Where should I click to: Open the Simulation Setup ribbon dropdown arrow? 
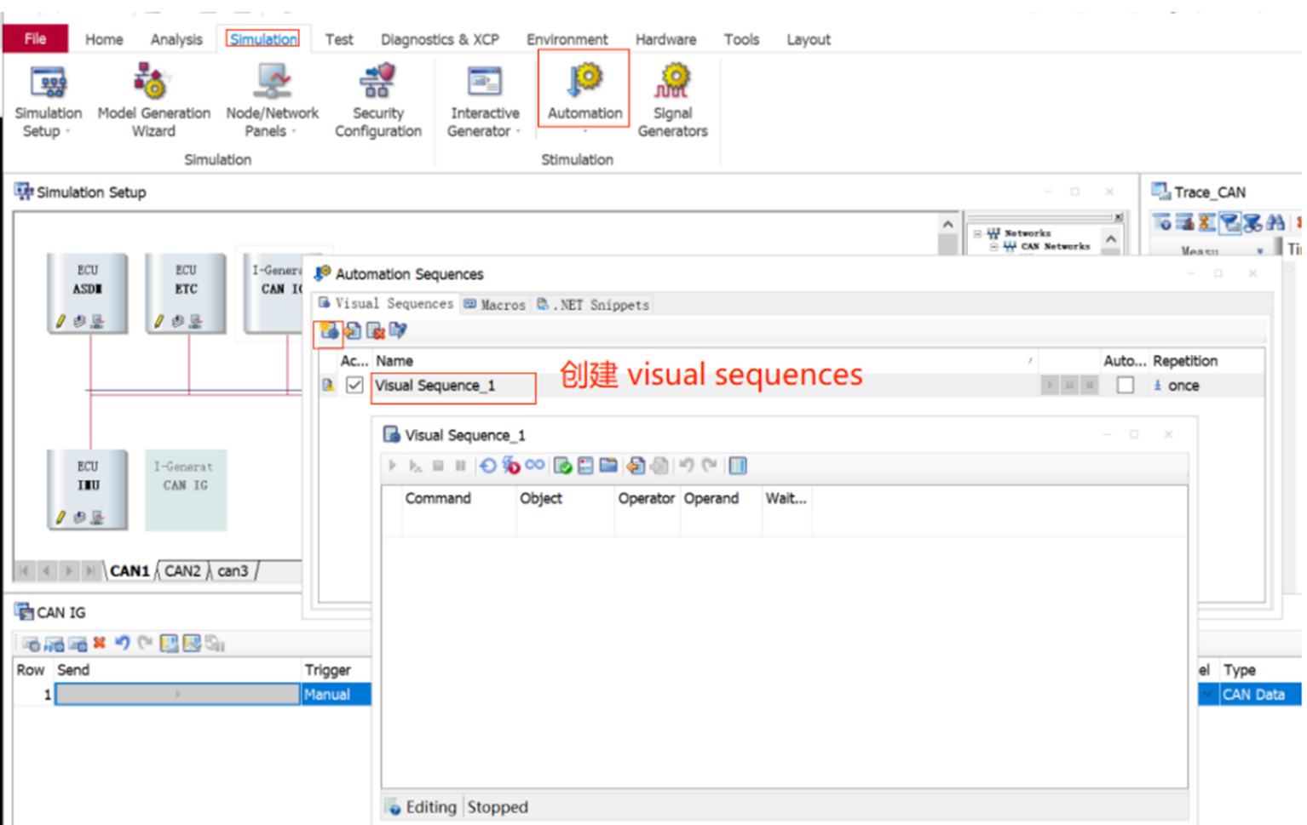(x=68, y=131)
